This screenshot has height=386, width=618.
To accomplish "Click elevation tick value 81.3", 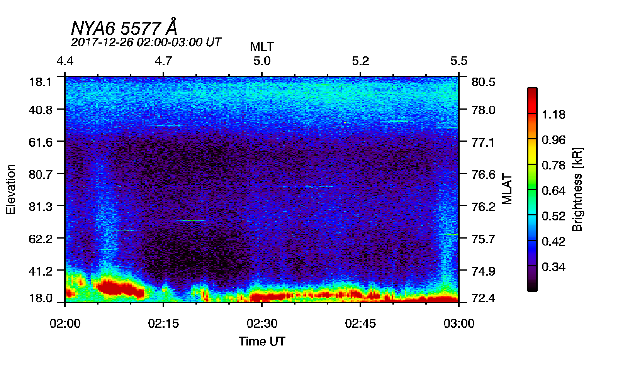I will [40, 207].
